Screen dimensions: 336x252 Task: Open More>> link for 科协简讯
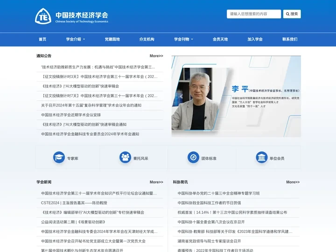[x=293, y=182]
